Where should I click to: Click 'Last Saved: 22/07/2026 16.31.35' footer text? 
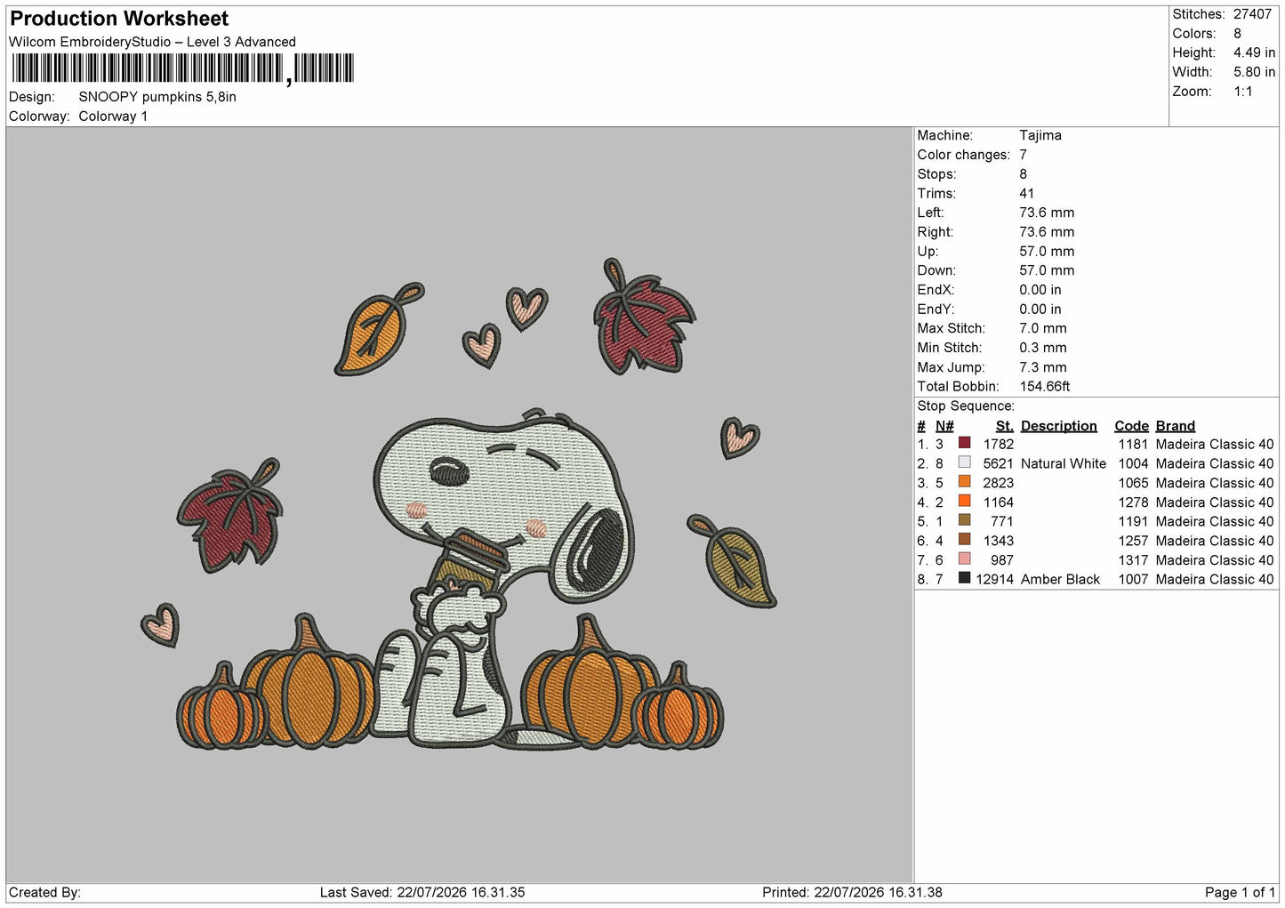[422, 892]
